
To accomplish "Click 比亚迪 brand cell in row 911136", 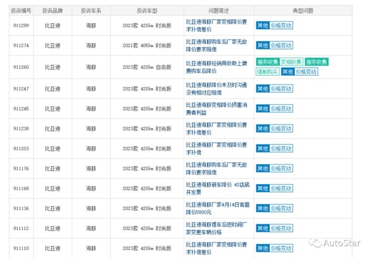I will pyautogui.click(x=52, y=208).
